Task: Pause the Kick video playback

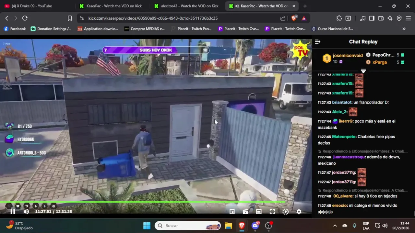Action: tap(13, 212)
